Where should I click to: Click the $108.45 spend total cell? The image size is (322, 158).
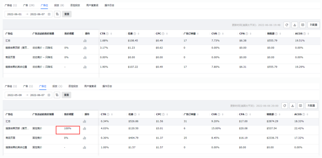[x=133, y=41]
